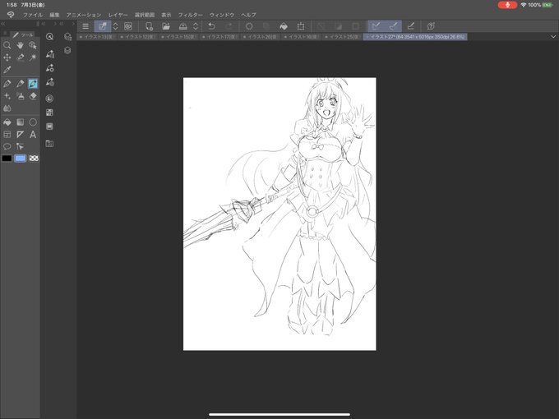559x419 pixels.
Task: Open the Sub Tool panel icon
Action: click(x=50, y=53)
